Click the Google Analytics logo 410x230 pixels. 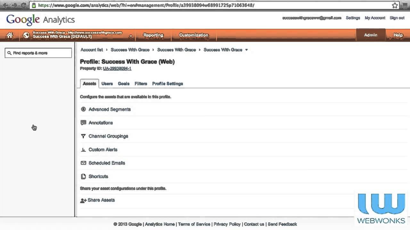[x=40, y=19]
